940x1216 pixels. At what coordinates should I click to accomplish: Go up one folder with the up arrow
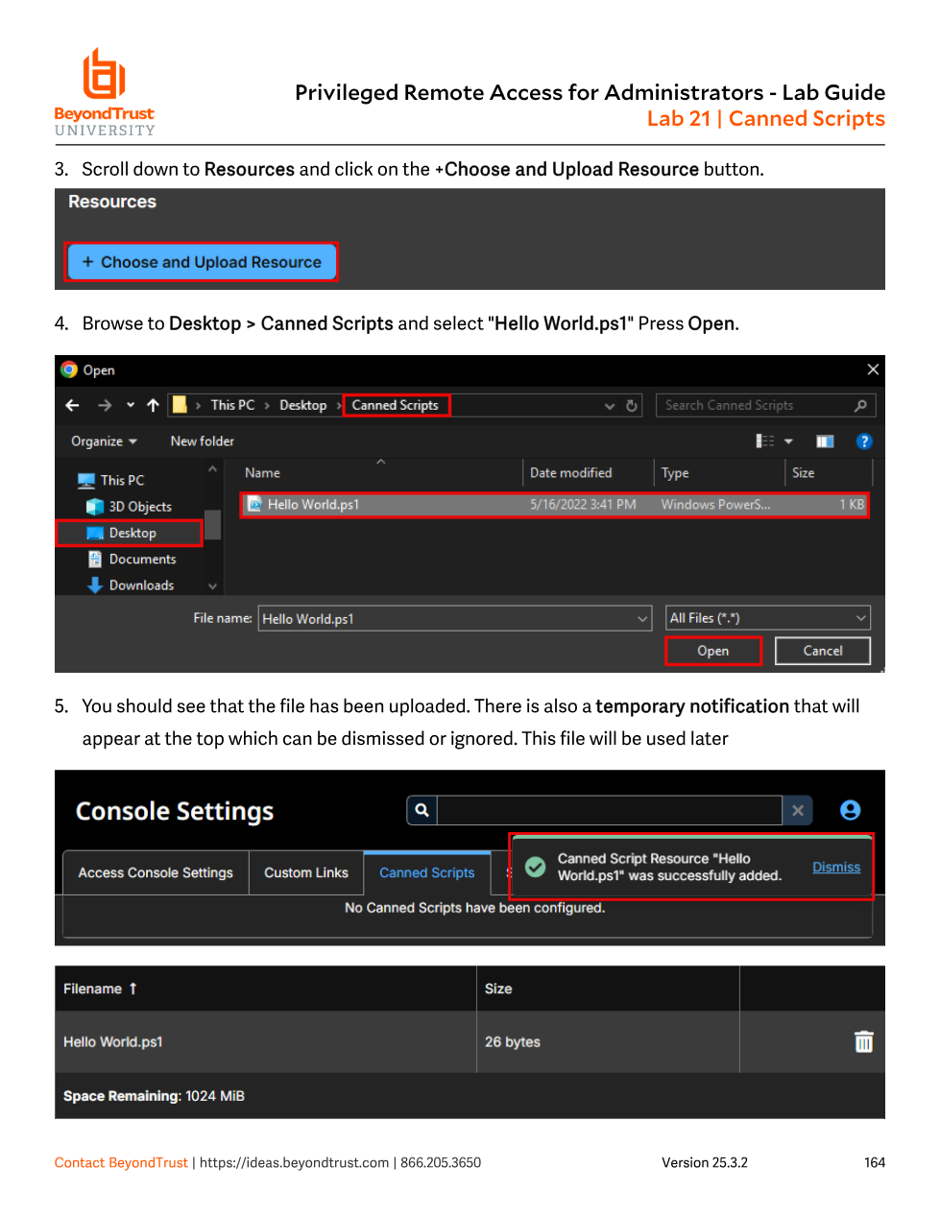(153, 405)
